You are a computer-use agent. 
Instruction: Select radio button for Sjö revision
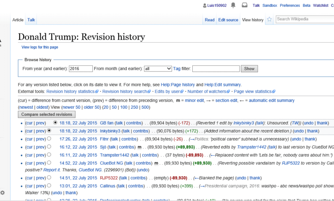tap(49, 147)
